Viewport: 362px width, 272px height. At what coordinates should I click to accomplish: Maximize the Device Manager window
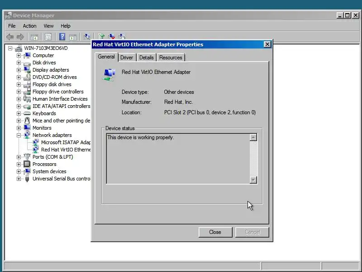point(347,15)
